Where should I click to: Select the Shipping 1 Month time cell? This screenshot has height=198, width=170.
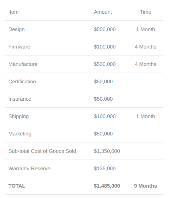click(x=146, y=116)
